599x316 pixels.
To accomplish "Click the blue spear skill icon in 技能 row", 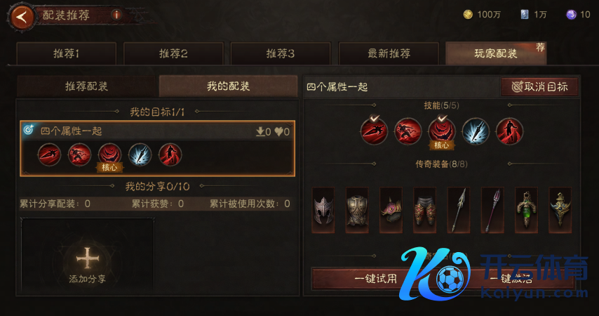I will point(476,131).
